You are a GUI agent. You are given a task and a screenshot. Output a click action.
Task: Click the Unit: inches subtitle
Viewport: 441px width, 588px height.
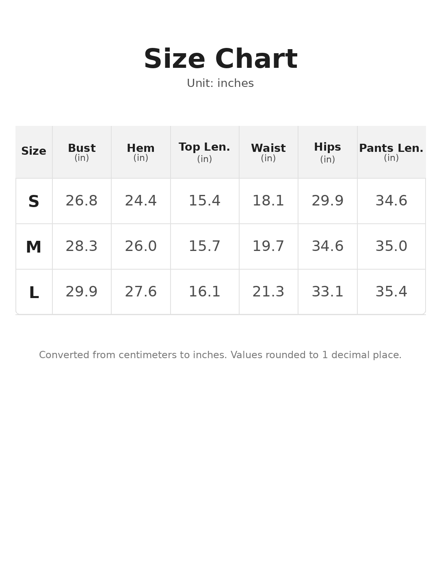[x=220, y=84]
